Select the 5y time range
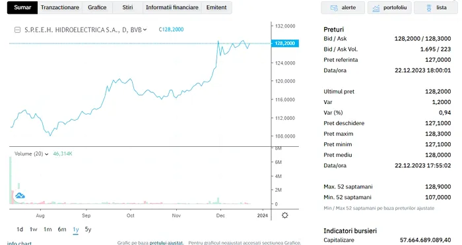 [88, 229]
